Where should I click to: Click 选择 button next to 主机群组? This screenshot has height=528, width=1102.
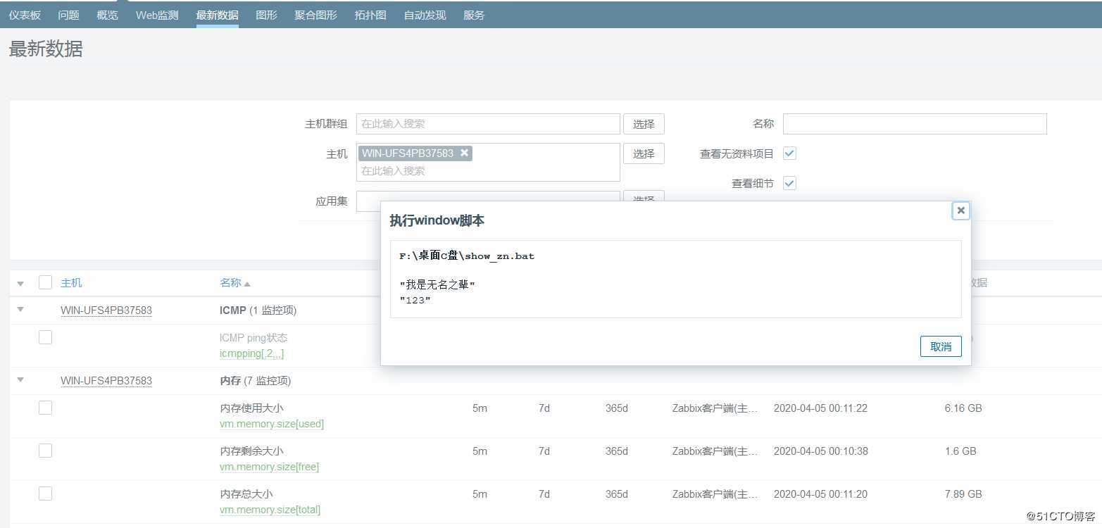click(644, 124)
